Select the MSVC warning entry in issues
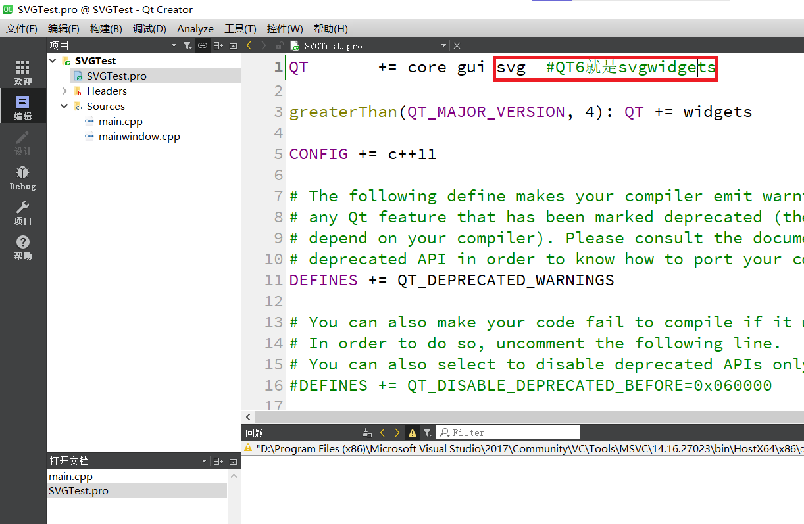Image resolution: width=804 pixels, height=524 pixels. click(523, 448)
